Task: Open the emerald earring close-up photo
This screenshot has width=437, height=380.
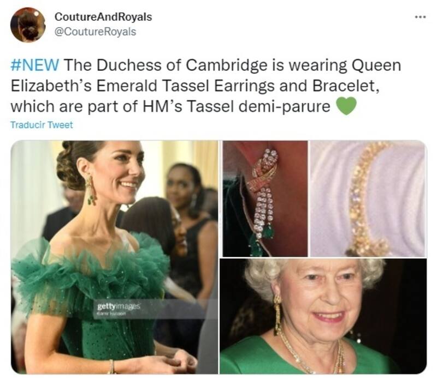Action: point(265,198)
